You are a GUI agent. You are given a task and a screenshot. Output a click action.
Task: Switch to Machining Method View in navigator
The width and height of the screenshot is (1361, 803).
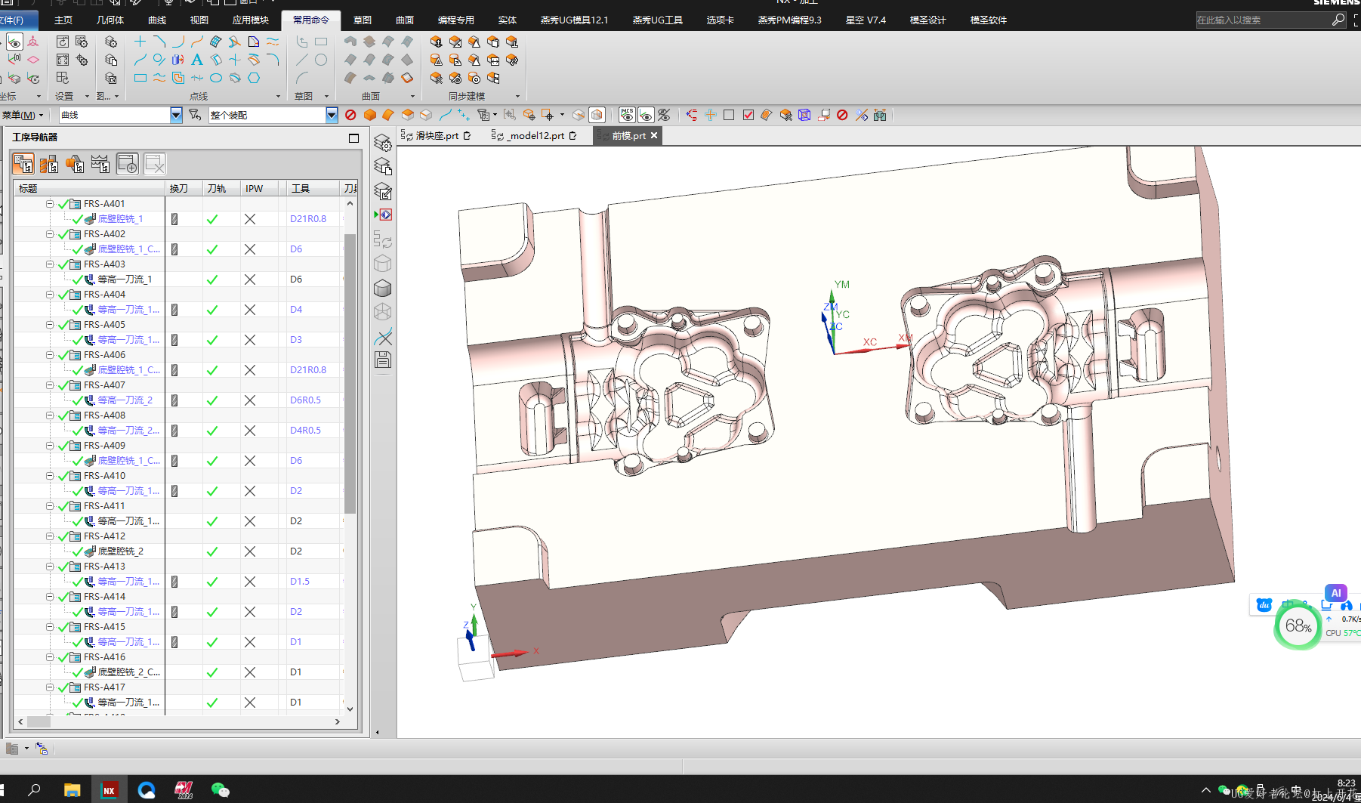100,164
